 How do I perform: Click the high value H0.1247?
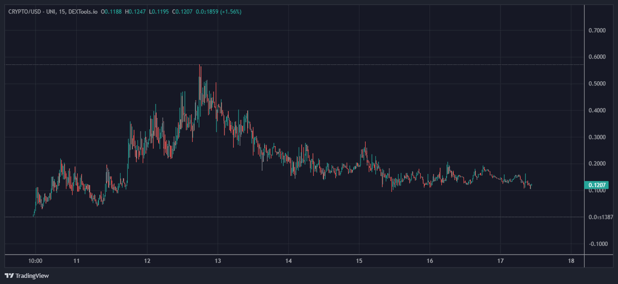click(x=135, y=11)
